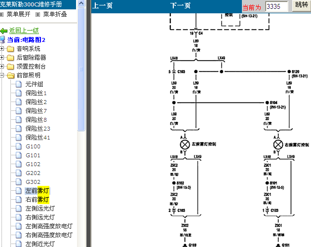Select the 右前雾灯 entry
Image resolution: width=311 pixels, height=247 pixels.
coord(37,200)
